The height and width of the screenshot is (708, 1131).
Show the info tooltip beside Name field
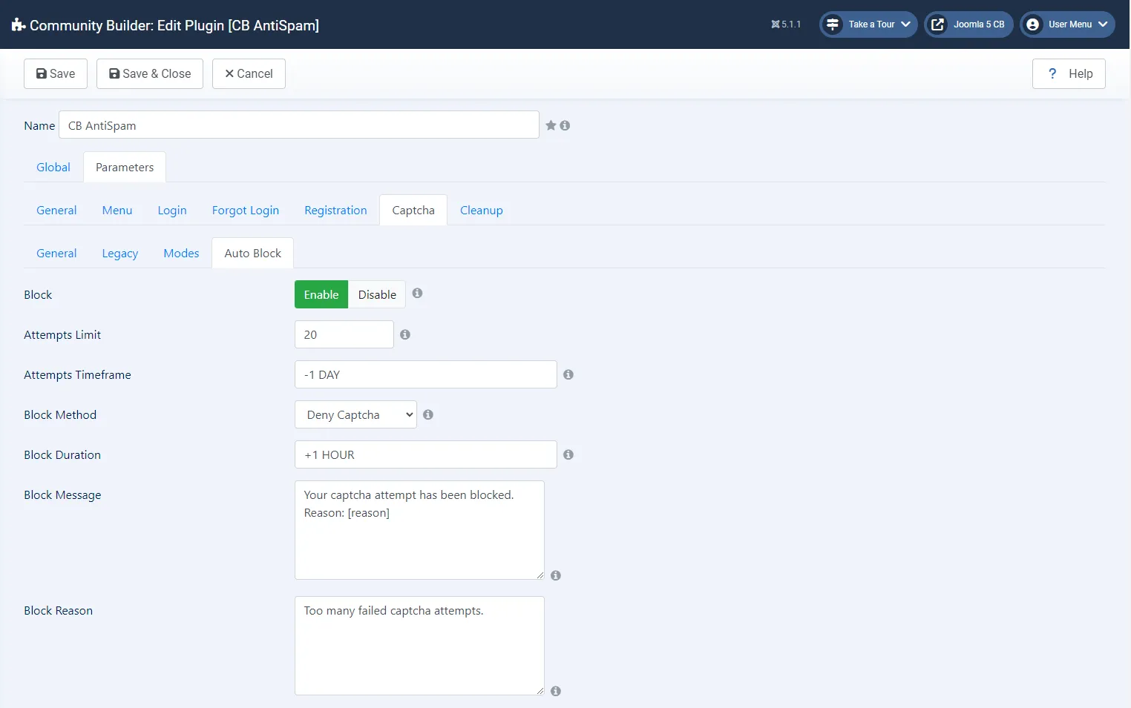click(565, 125)
